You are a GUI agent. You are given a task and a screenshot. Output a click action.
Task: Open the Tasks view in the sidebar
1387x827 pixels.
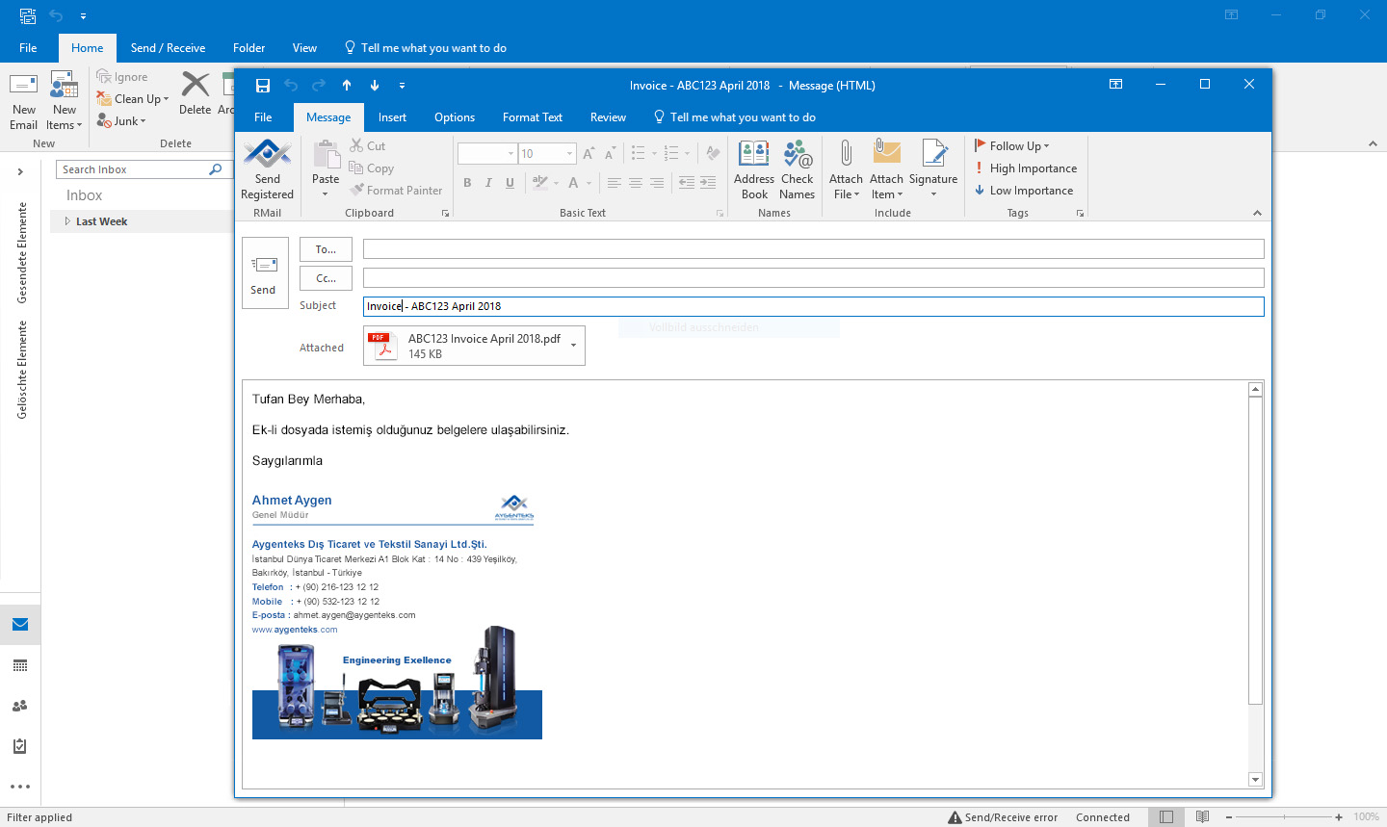click(20, 746)
